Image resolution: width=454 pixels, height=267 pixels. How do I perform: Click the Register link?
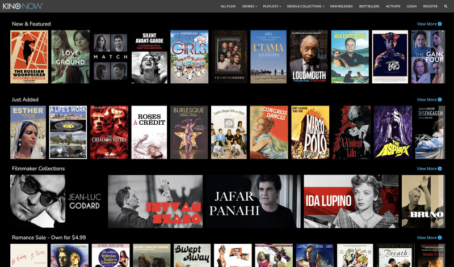pos(430,6)
